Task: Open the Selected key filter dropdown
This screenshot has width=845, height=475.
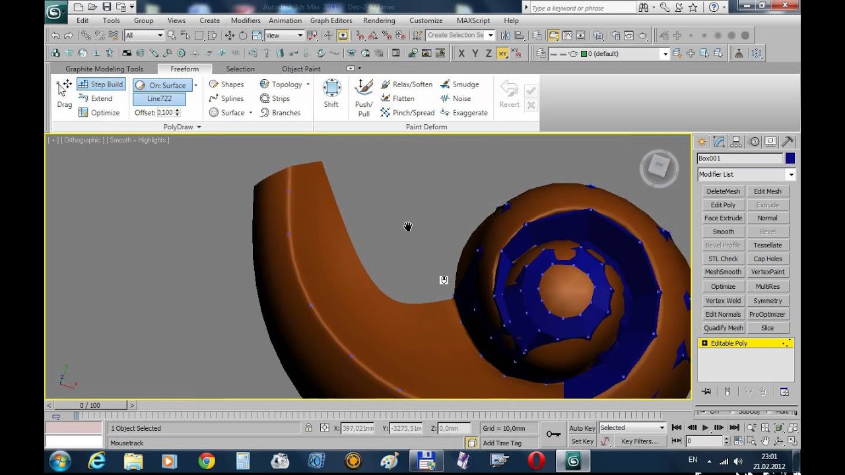Action: click(x=632, y=428)
